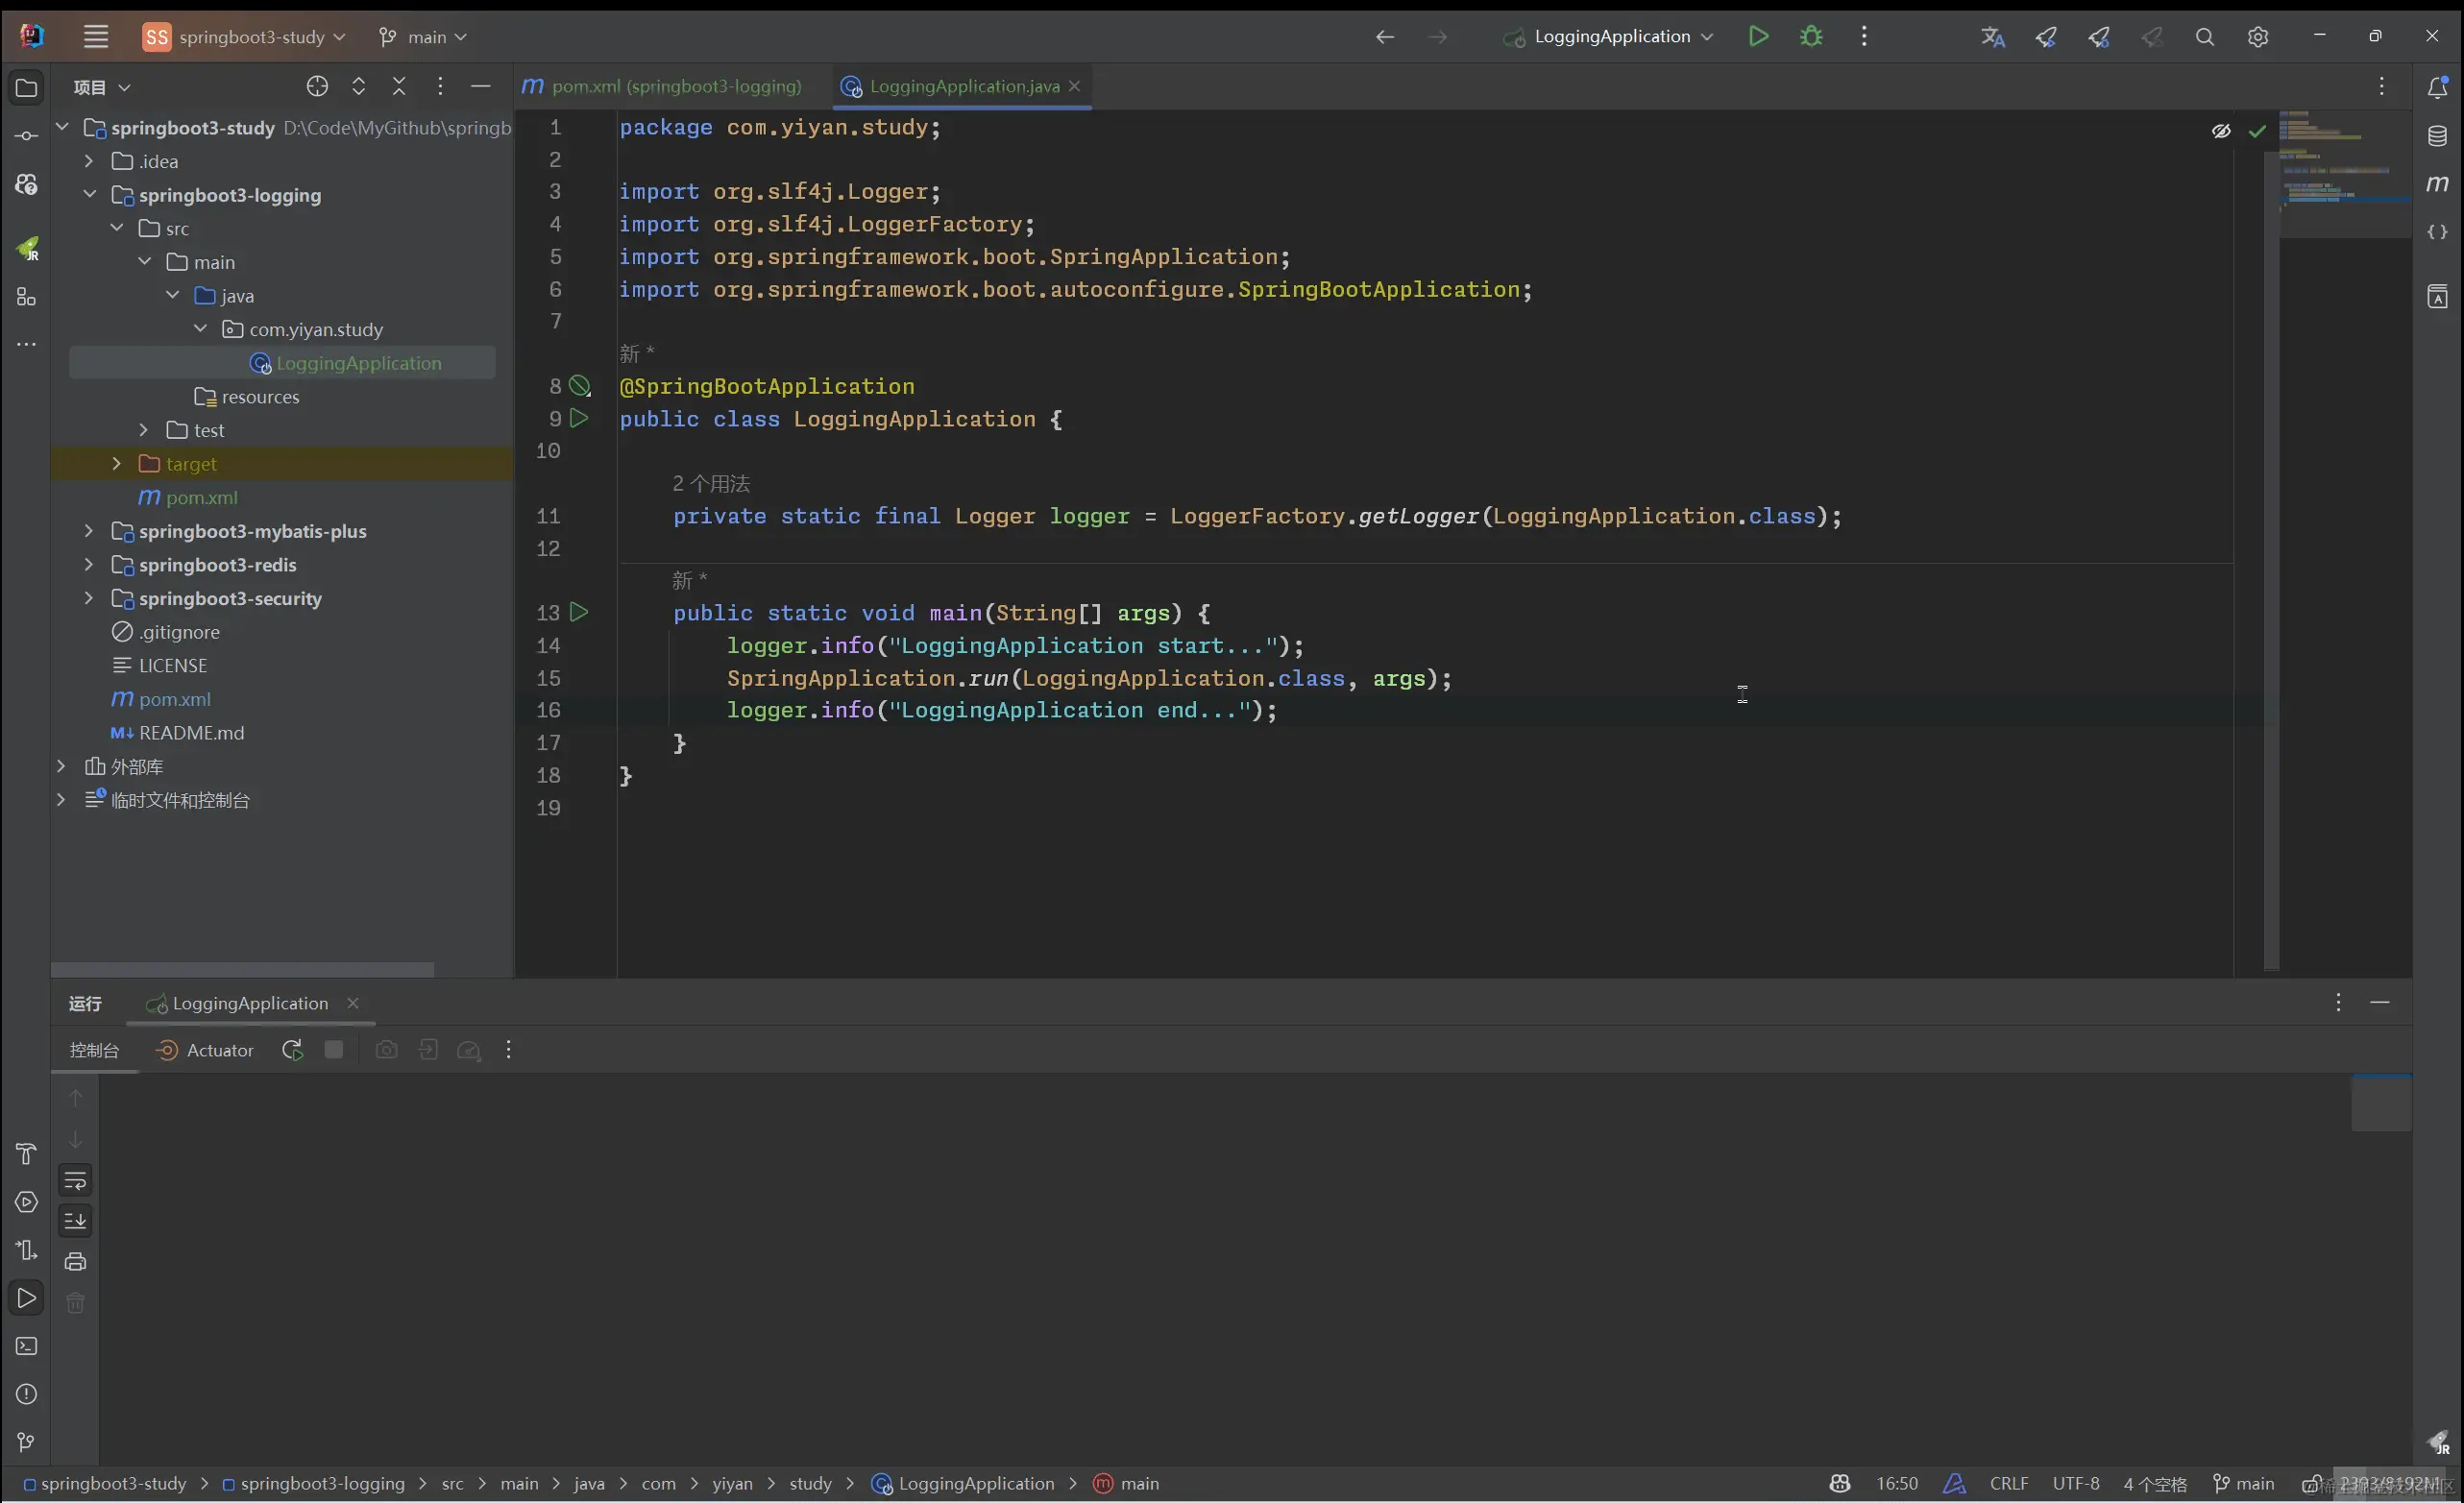The height and width of the screenshot is (1503, 2464).
Task: Click cursor position 16:50 in status bar
Action: (x=1897, y=1483)
